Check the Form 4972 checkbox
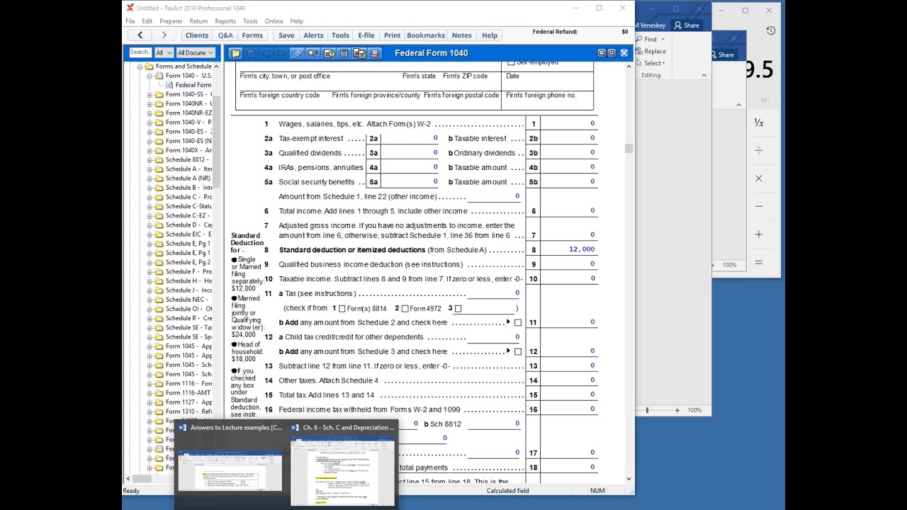 point(405,309)
